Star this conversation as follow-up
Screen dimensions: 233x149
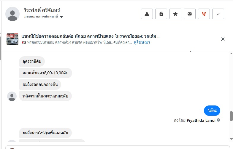point(175,14)
